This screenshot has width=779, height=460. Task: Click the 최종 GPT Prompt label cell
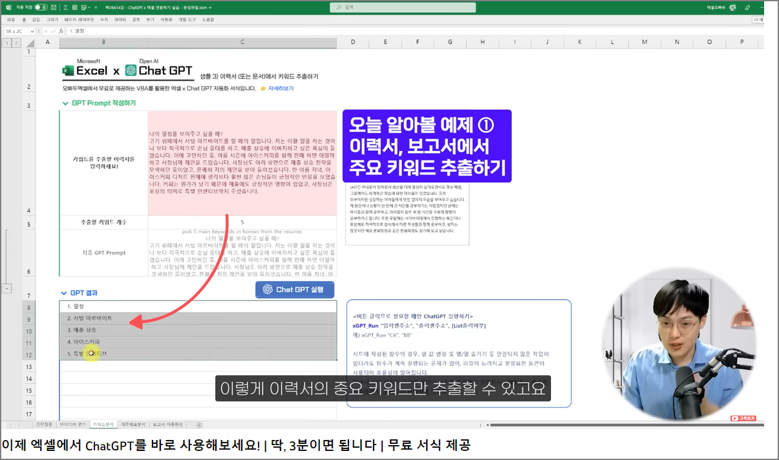(103, 253)
